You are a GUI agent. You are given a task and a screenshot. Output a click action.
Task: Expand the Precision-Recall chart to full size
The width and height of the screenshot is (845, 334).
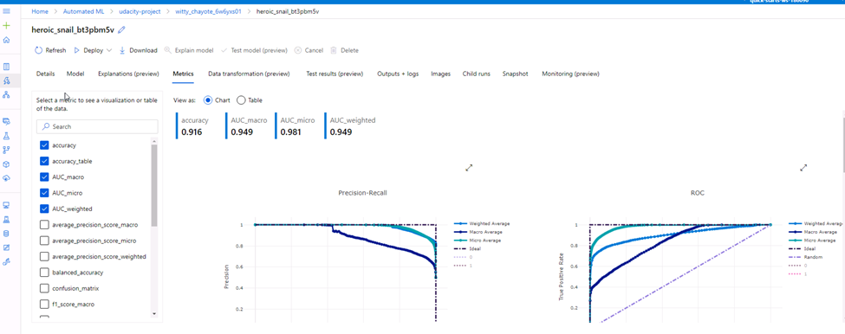[x=469, y=168]
